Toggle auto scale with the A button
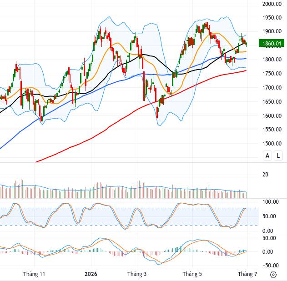 coord(267,156)
